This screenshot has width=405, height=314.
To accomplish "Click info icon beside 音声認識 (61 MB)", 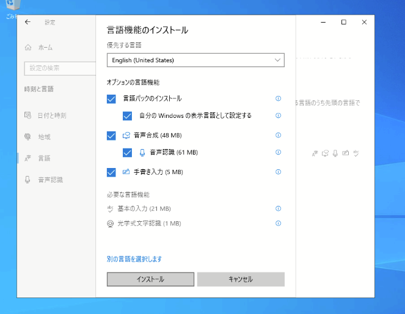I will pos(278,152).
